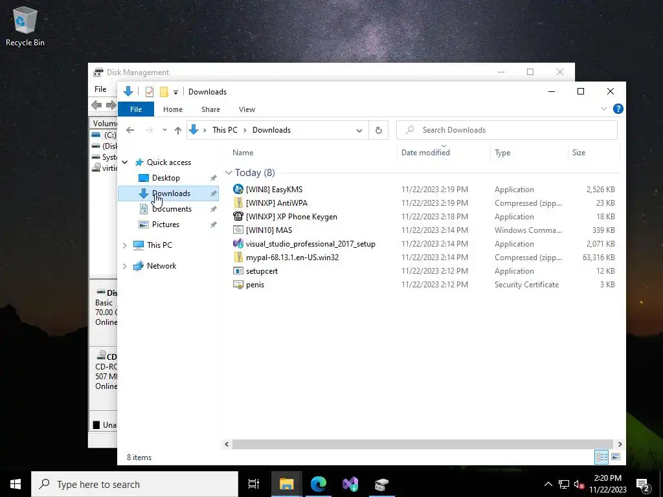Select visual_studio_professional_2017_setup icon

[x=238, y=244]
